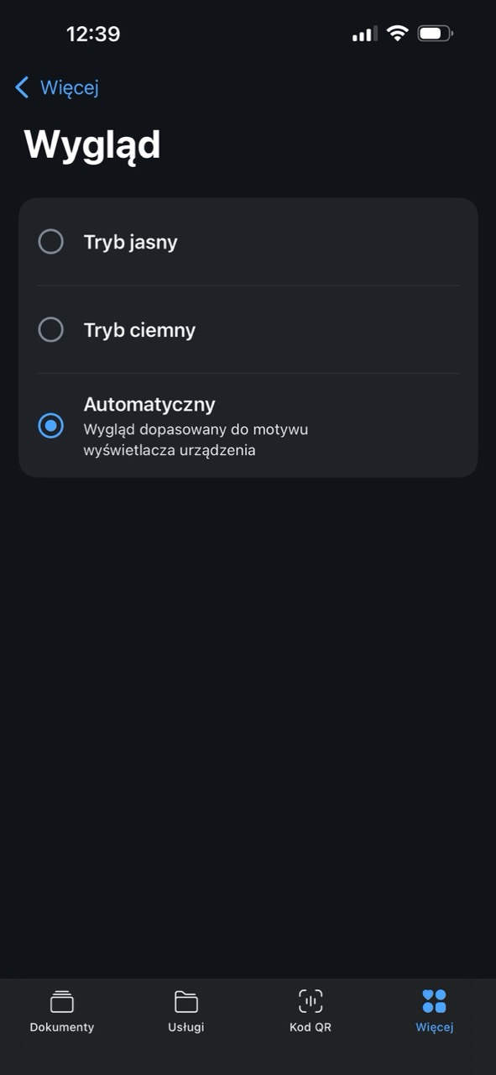This screenshot has width=496, height=1075.
Task: Switch to the Dokumenty tab label
Action: (62, 1027)
